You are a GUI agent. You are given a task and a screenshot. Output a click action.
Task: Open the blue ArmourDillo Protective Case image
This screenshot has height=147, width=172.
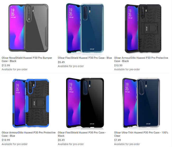[x=31, y=103]
